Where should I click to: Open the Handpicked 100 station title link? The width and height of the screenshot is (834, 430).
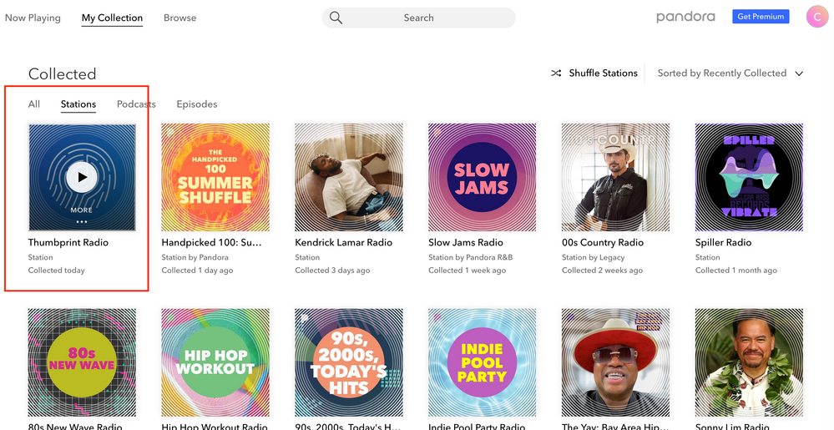(x=211, y=242)
